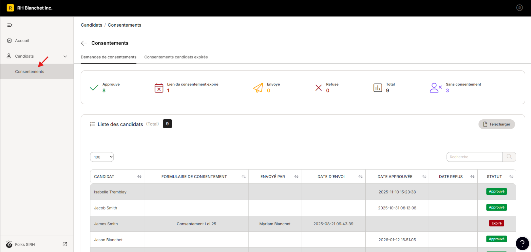Open the user account profile icon
531x252 pixels.
point(519,8)
